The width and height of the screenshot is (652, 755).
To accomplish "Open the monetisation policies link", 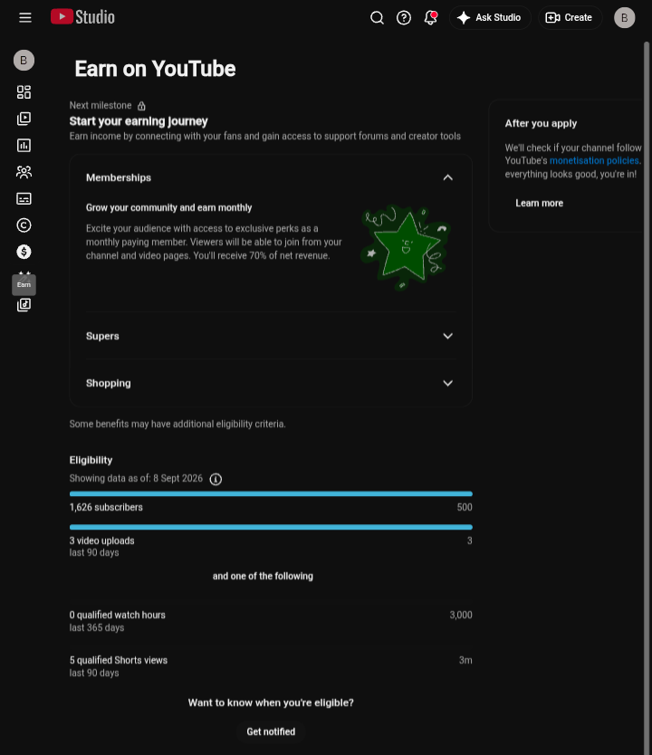I will pos(594,161).
